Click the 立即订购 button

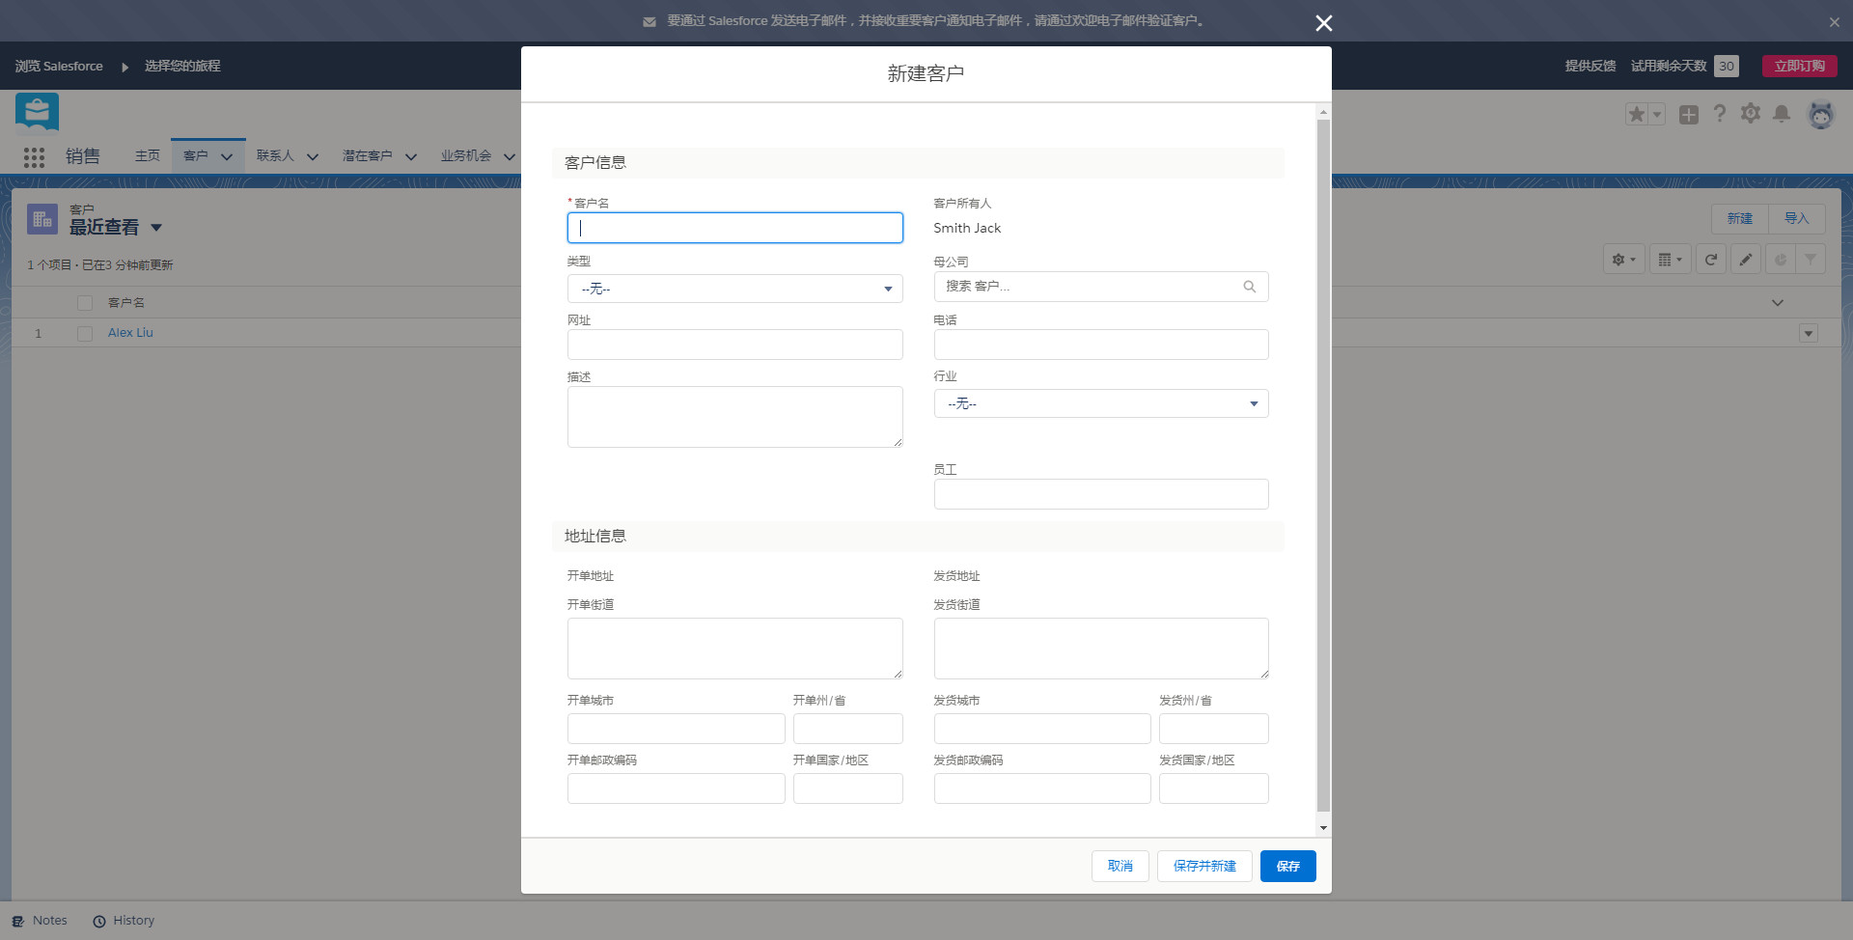click(x=1799, y=66)
